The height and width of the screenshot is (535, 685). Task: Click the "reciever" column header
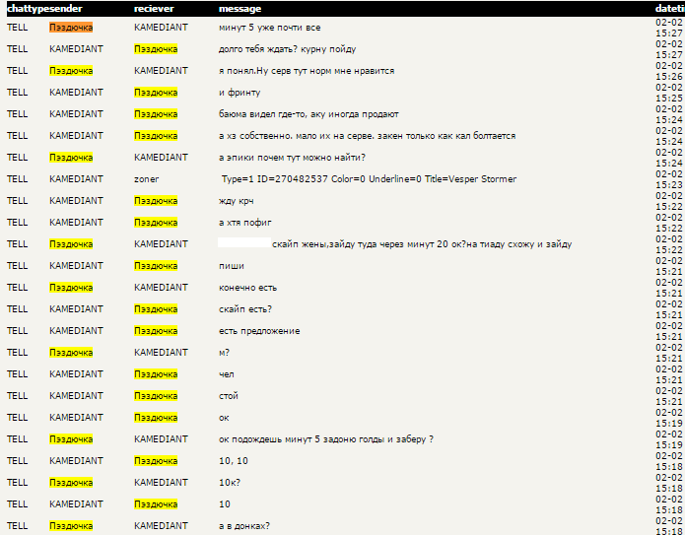[x=154, y=8]
